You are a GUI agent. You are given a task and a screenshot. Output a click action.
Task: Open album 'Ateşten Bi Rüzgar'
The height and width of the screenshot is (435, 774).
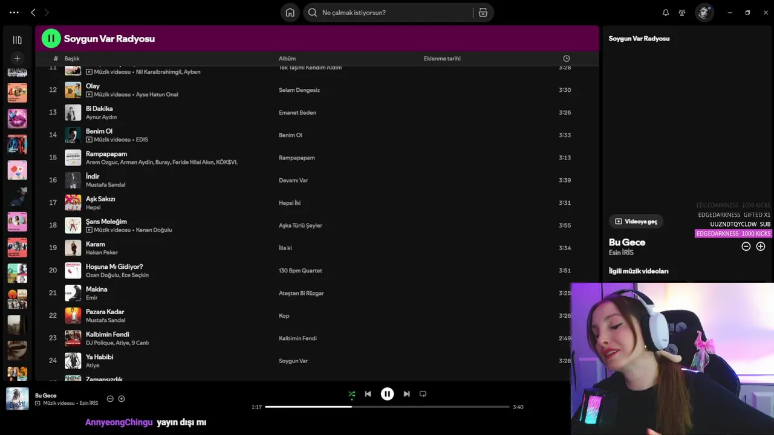pos(301,293)
